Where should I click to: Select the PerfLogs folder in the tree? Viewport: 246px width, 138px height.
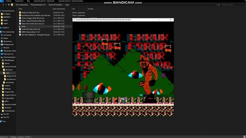(8, 89)
